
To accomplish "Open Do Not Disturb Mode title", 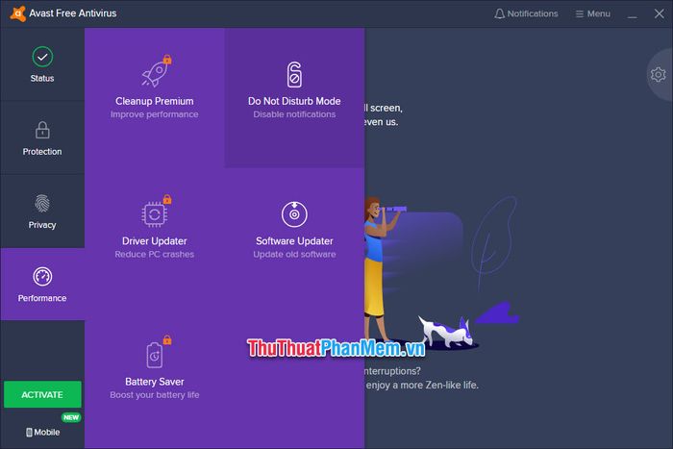I will tap(294, 101).
